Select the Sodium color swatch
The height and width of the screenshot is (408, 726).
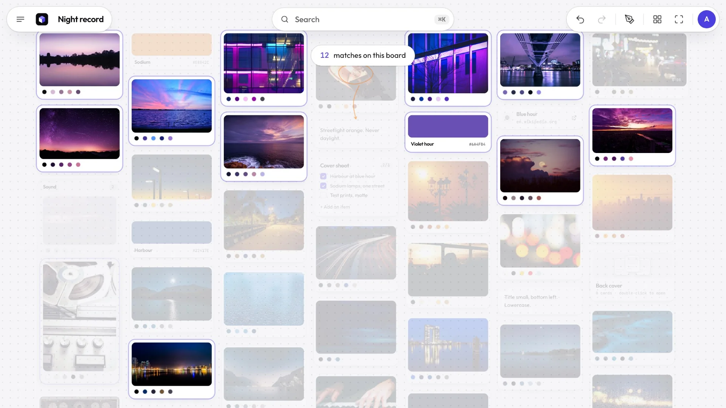click(x=172, y=45)
